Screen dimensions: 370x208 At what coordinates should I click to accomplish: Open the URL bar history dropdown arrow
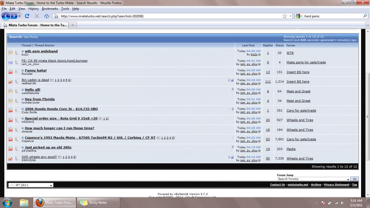click(290, 16)
